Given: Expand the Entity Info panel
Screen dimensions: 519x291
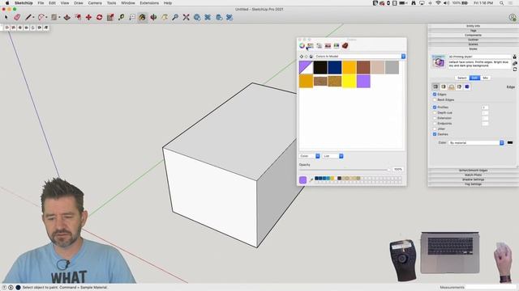Looking at the screenshot, I should [x=473, y=26].
